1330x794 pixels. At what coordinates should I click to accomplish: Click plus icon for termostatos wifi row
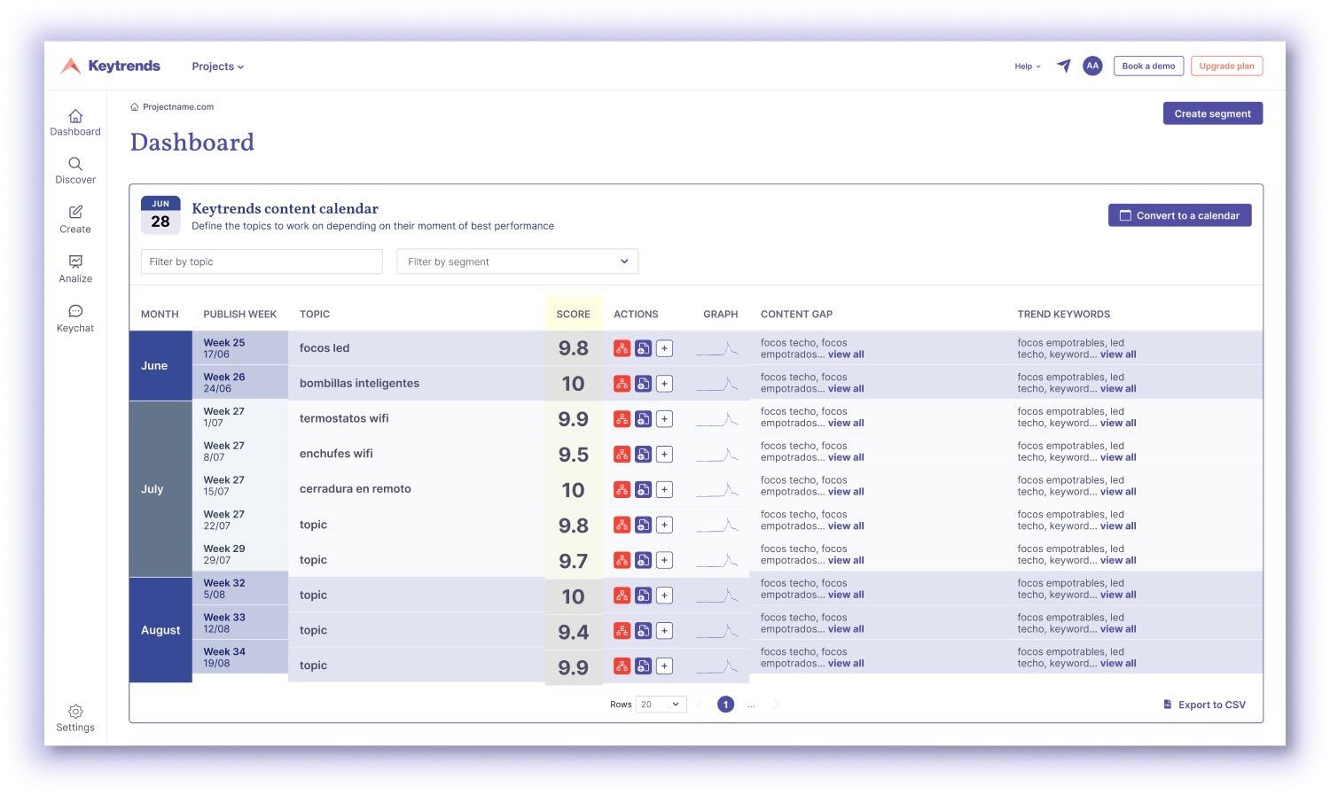[664, 419]
